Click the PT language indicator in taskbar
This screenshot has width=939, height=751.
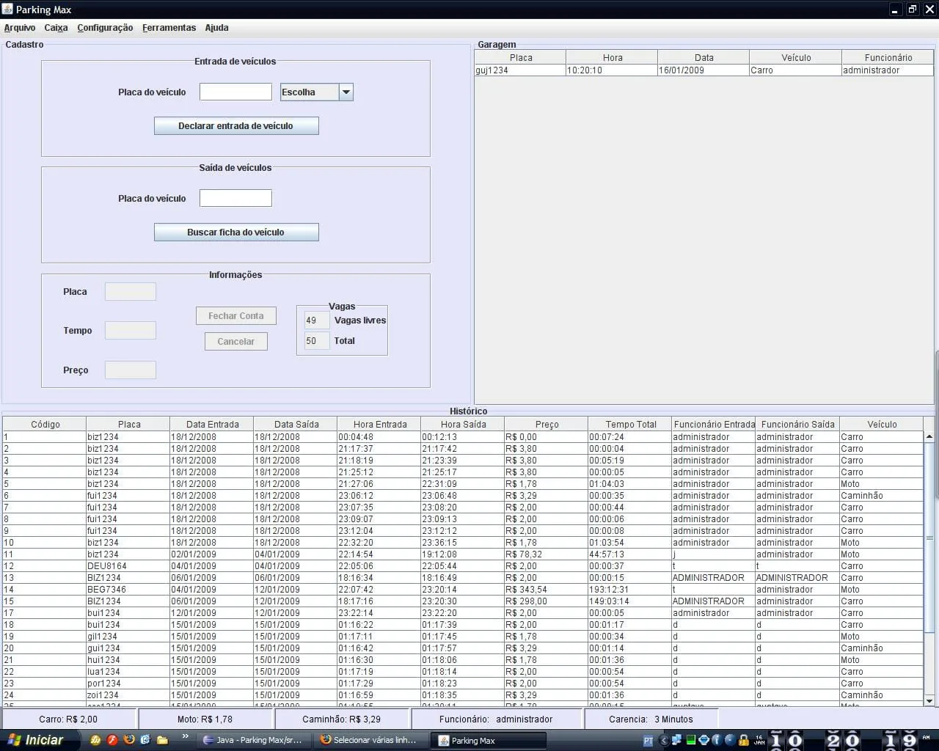click(648, 741)
